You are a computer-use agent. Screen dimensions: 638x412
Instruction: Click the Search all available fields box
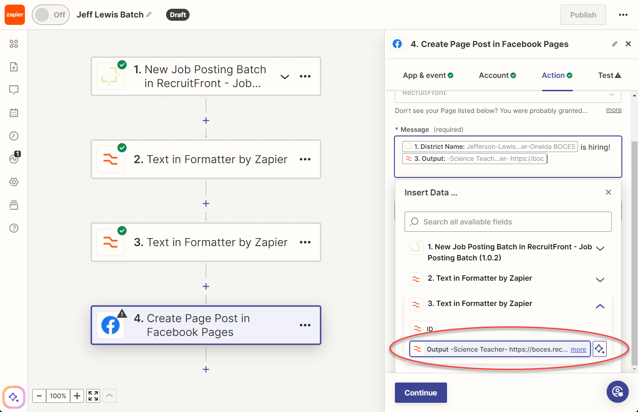click(508, 222)
